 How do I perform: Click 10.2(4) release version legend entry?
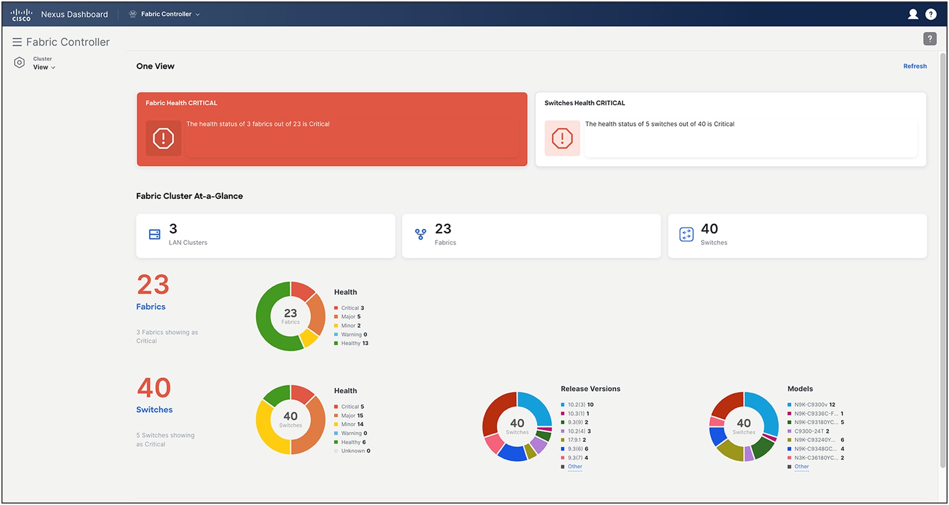576,431
